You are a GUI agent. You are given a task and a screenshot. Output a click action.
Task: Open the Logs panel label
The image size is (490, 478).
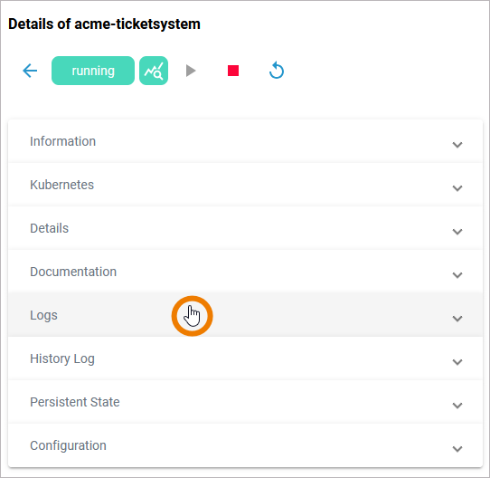point(43,315)
